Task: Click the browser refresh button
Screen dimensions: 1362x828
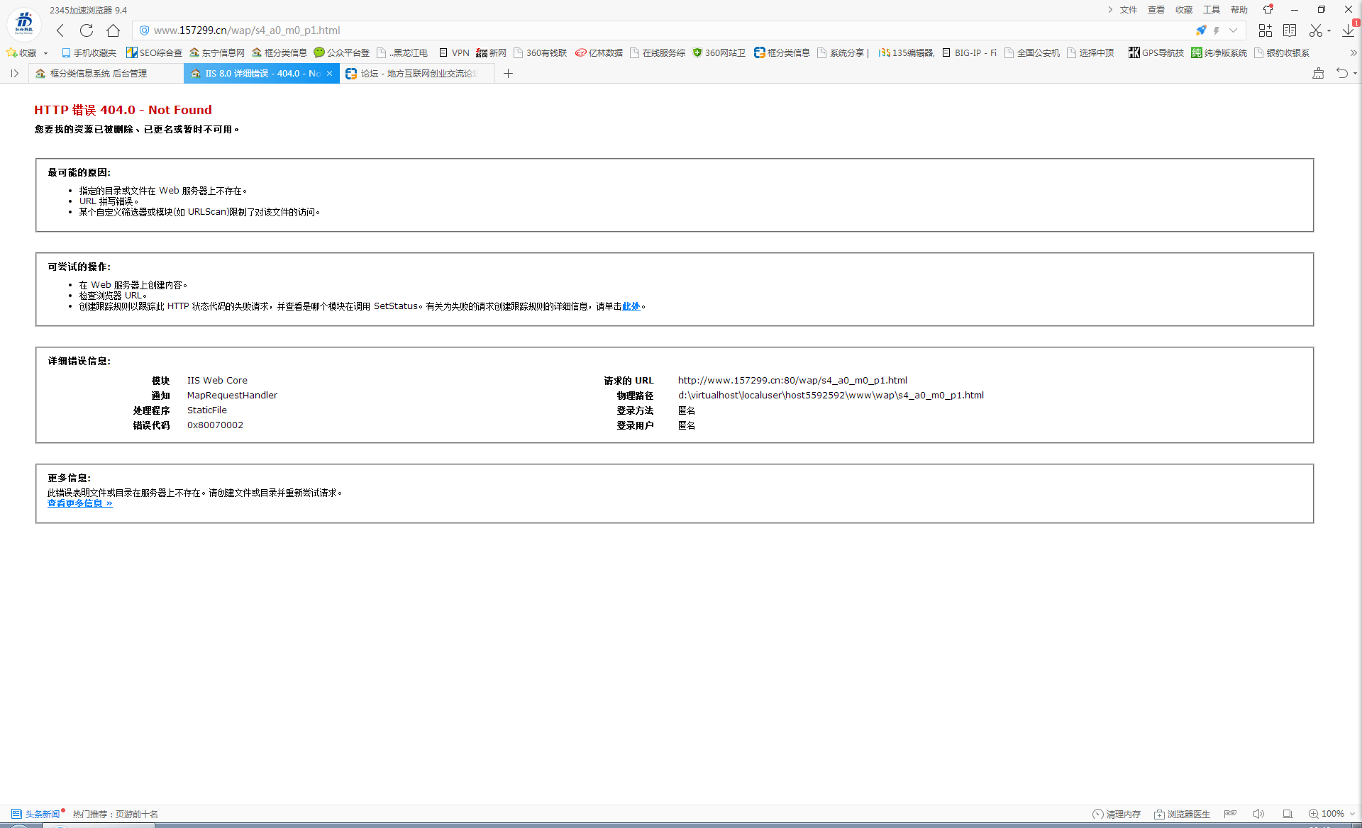Action: [87, 30]
